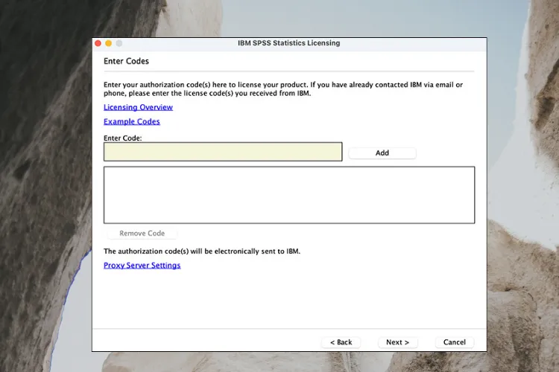The width and height of the screenshot is (559, 372).
Task: Click the IBM SPSS Statistics Licensing title bar
Action: point(288,43)
